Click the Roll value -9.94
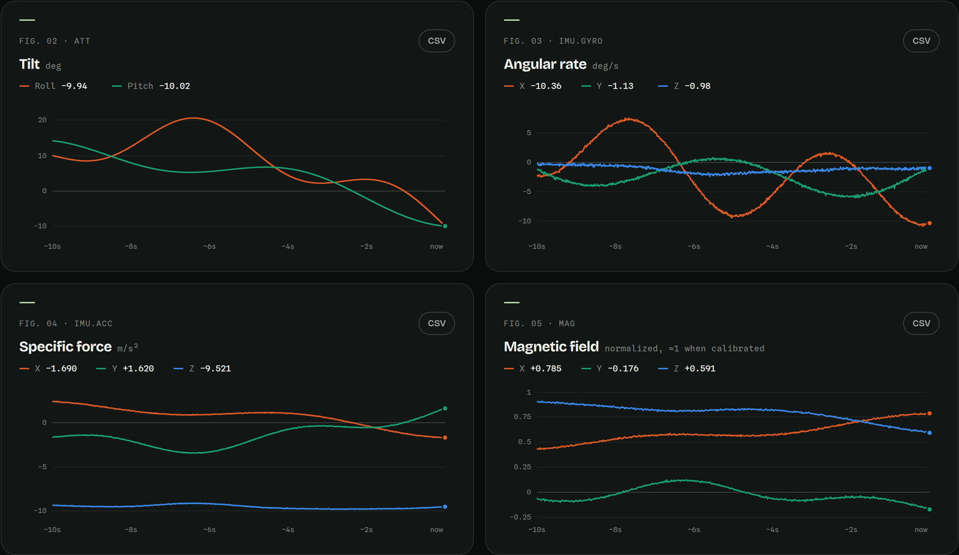 (x=74, y=86)
